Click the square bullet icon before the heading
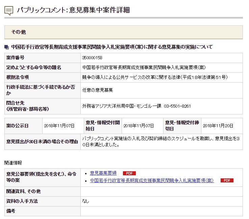Image resolution: width=249 pixels, height=219 pixels. click(x=7, y=47)
